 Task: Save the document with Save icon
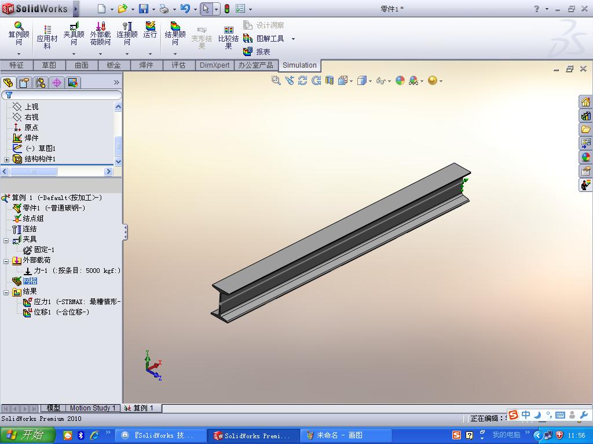(x=144, y=9)
